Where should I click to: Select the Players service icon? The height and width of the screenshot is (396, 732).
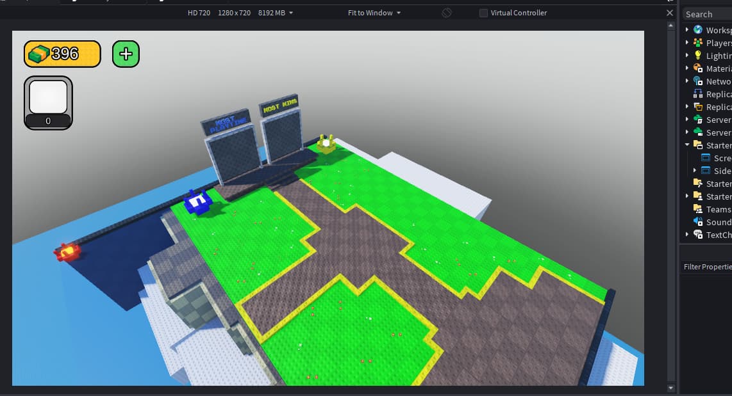[698, 43]
